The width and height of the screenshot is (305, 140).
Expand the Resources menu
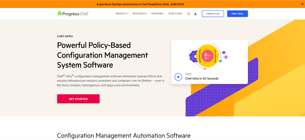tap(140, 14)
